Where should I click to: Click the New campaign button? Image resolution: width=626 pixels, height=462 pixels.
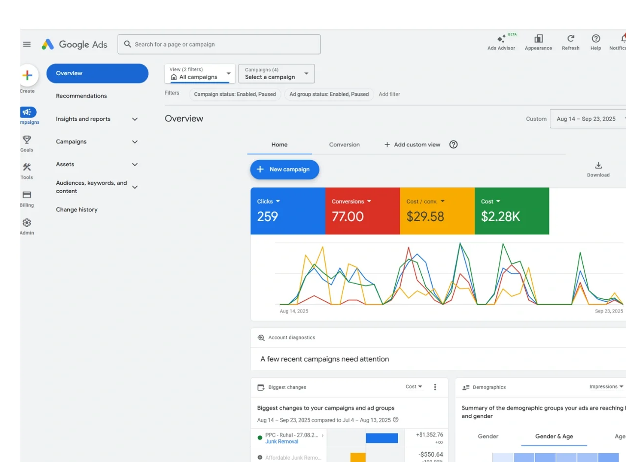[x=284, y=170]
